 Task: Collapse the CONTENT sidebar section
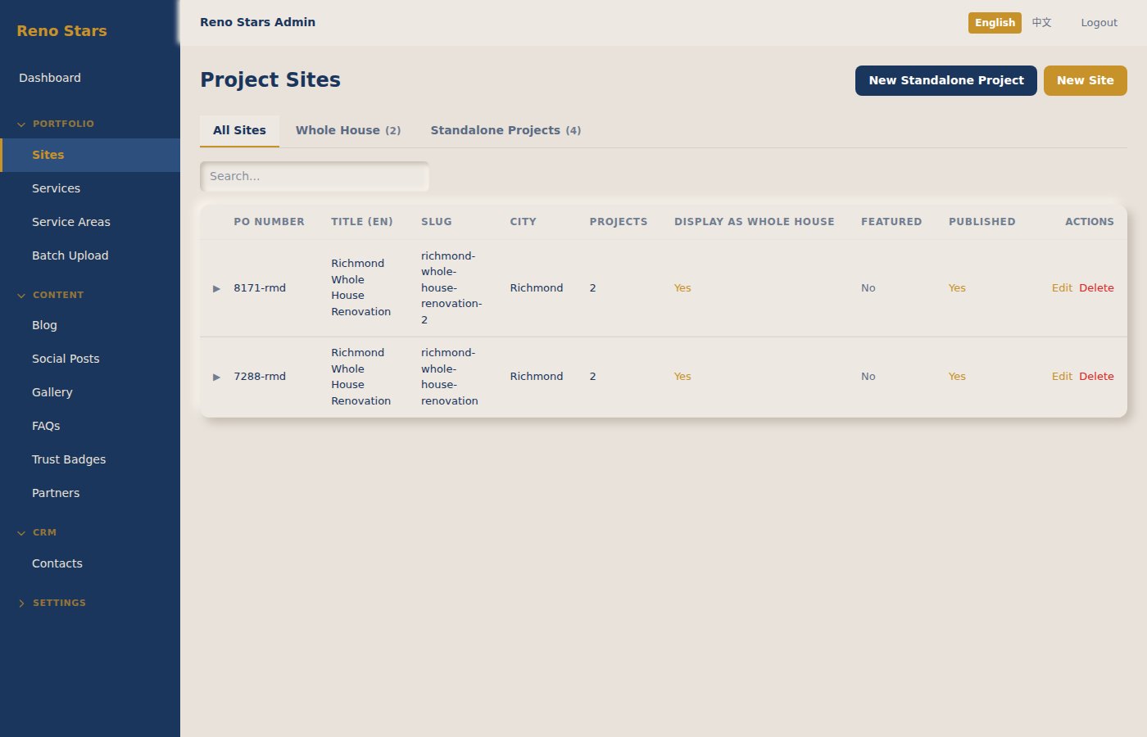(57, 295)
